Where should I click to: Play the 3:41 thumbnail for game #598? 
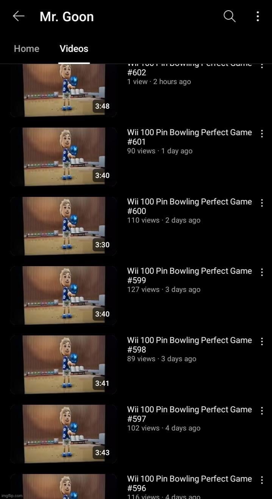click(64, 365)
